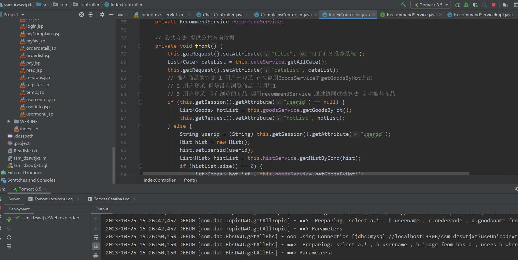Click the update application icon below refresh
This screenshot has height=260, width=518.
click(x=9, y=246)
